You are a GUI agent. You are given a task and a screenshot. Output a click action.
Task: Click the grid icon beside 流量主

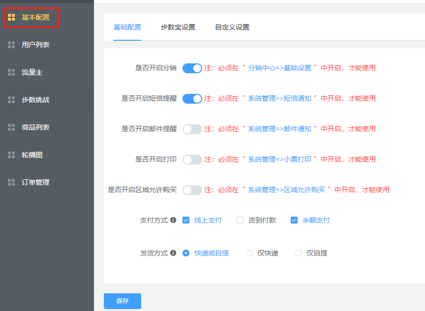pos(11,72)
